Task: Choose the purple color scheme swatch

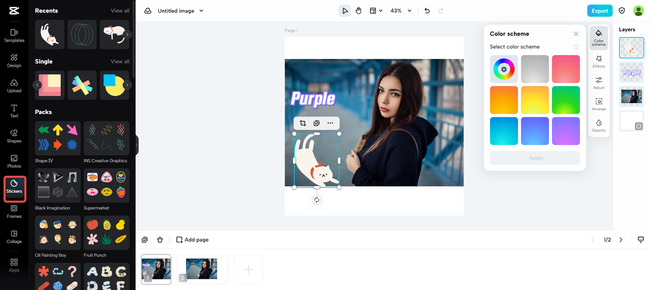Action: (x=566, y=131)
